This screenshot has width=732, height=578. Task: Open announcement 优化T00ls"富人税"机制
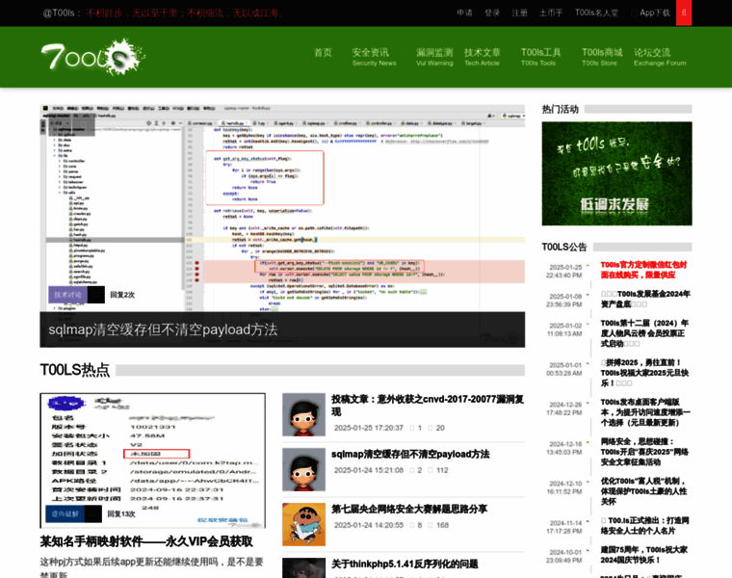pos(643,491)
